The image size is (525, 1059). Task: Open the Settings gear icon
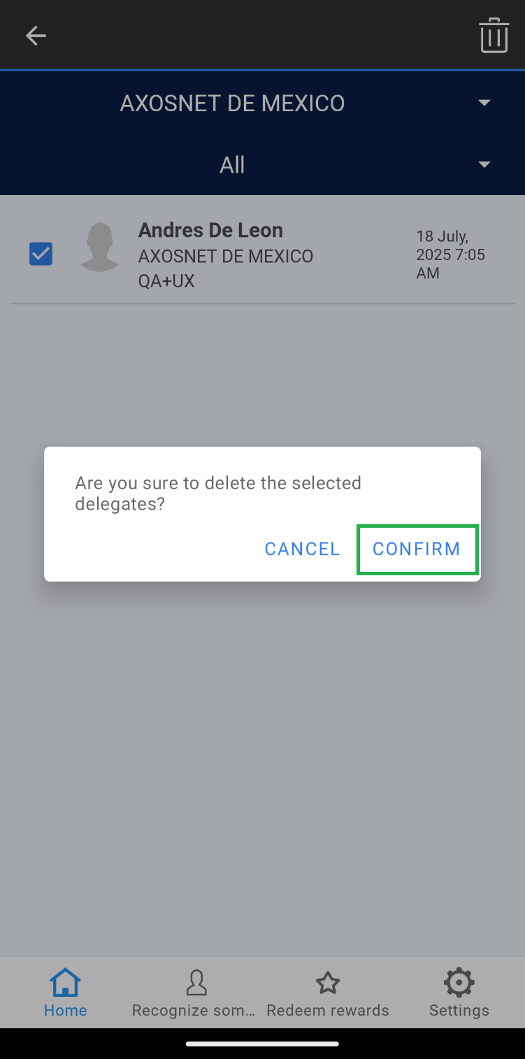[459, 983]
